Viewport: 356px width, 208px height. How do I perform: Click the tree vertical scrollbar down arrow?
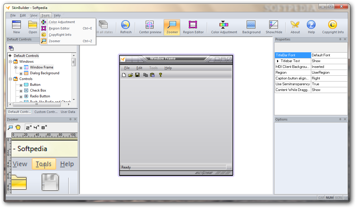point(74,100)
